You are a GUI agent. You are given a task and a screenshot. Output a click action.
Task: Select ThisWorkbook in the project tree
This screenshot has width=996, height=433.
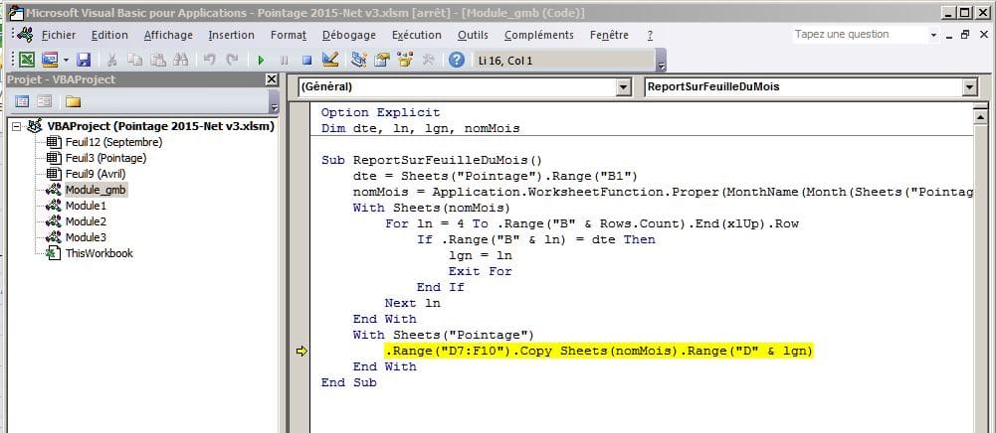coord(98,253)
